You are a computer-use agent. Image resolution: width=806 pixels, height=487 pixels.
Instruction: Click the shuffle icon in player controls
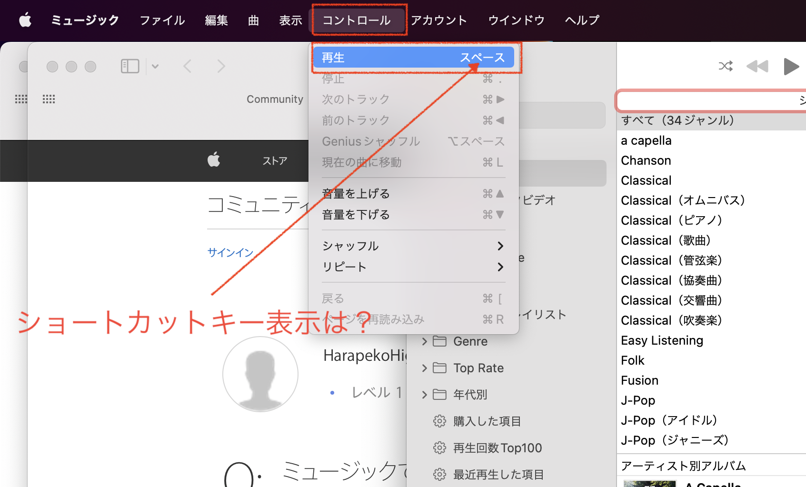(725, 66)
